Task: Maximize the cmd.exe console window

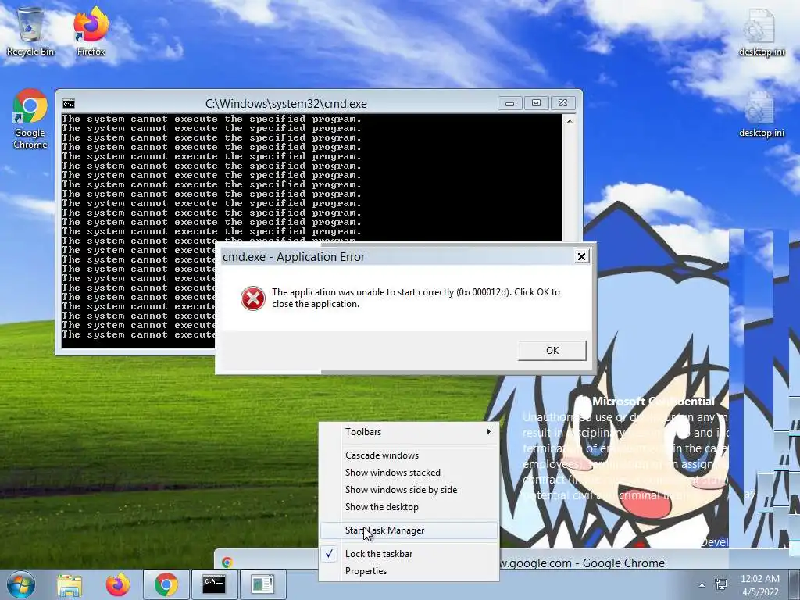Action: 536,103
